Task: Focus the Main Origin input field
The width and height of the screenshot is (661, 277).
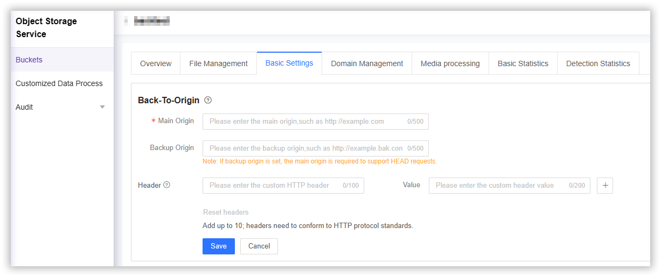Action: click(x=304, y=122)
